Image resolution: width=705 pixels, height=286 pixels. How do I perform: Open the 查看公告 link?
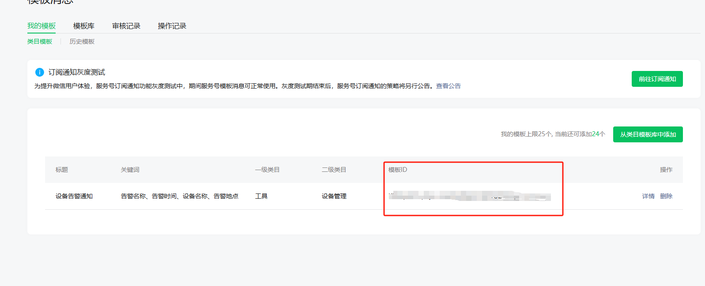pyautogui.click(x=448, y=86)
